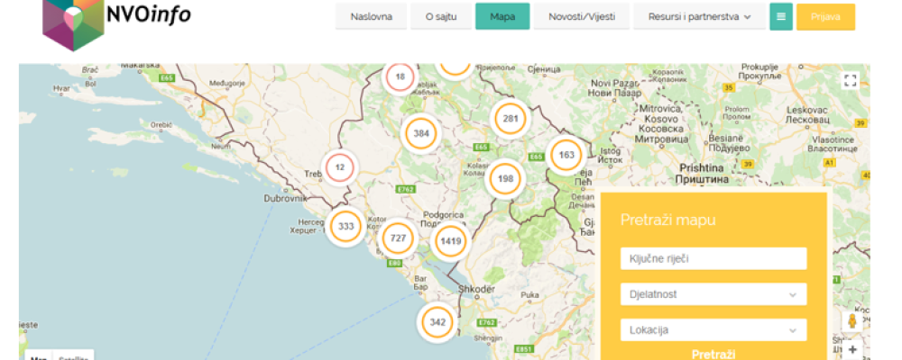
Task: Open the 12 cluster marker
Action: [339, 167]
